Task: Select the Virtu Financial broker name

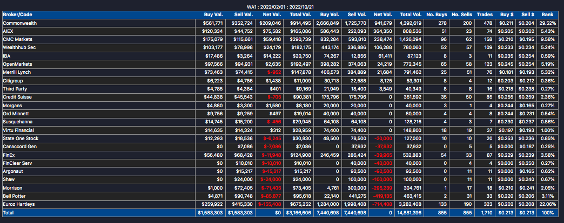Action: (x=18, y=130)
